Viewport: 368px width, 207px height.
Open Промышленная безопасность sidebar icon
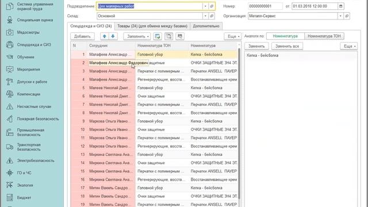(10, 132)
